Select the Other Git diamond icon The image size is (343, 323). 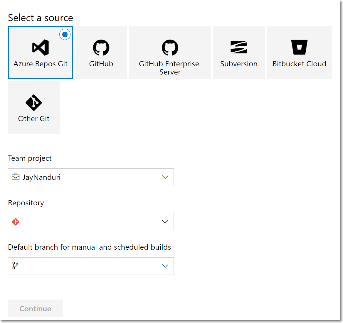click(34, 102)
